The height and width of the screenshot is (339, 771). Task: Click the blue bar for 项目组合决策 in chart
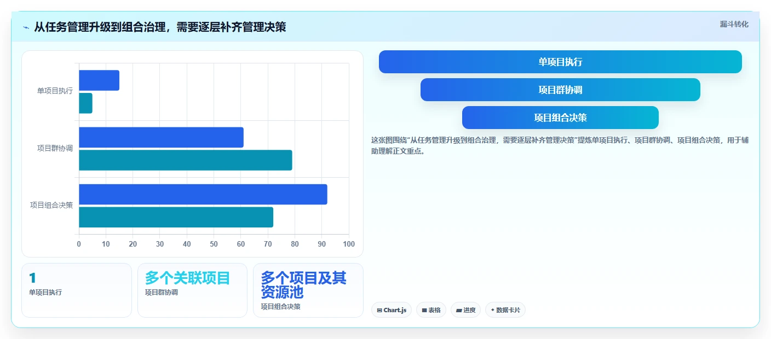[203, 194]
